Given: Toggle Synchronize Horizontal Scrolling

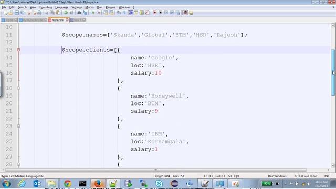Looking at the screenshot, I should tap(111, 13).
